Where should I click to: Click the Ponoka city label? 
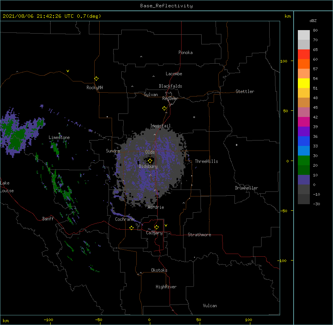185,52
